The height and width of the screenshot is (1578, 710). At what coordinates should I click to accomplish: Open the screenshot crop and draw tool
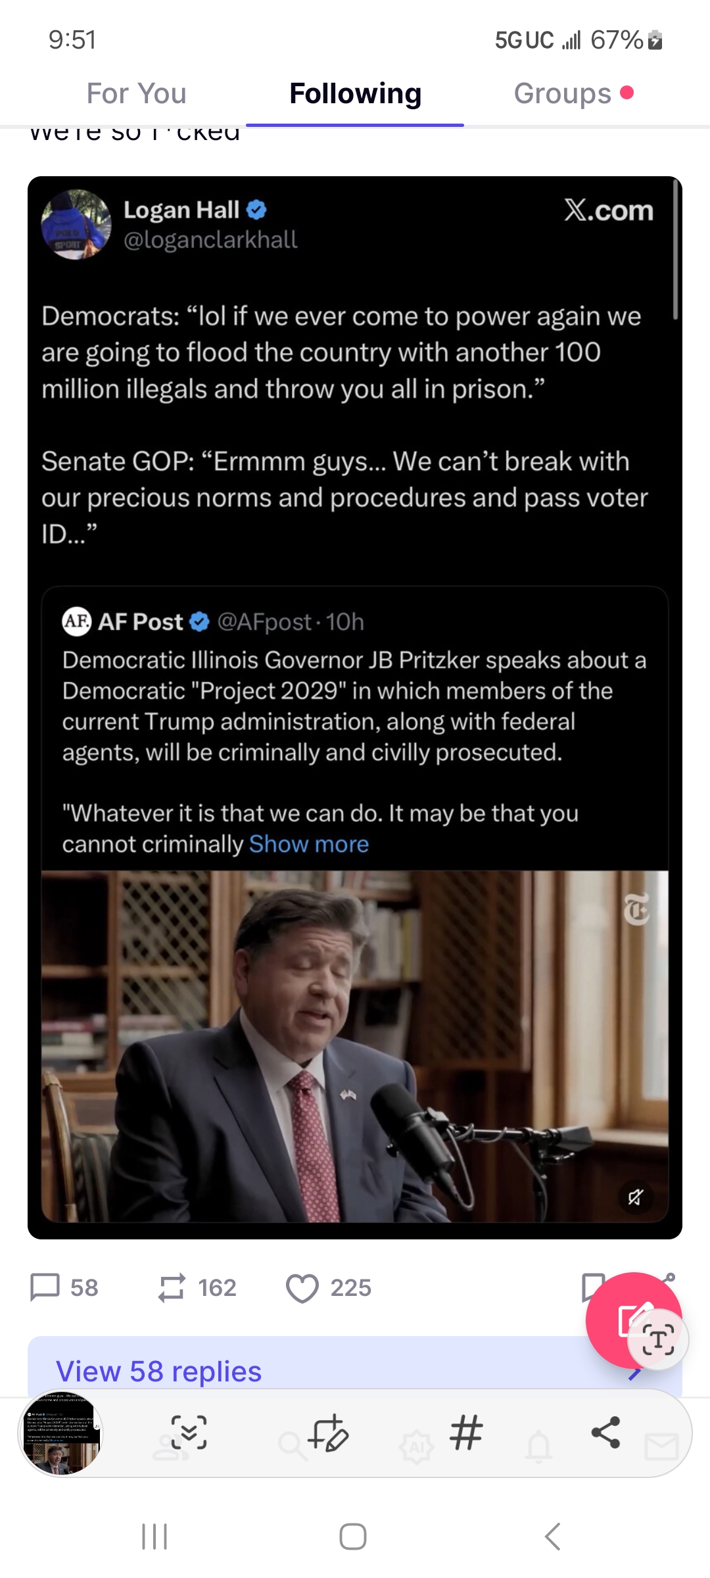pos(329,1433)
